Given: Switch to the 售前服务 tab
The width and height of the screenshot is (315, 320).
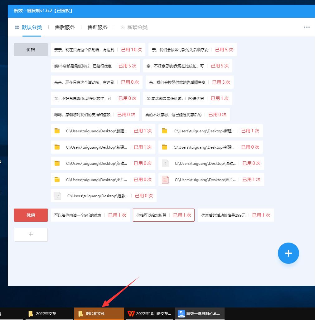Looking at the screenshot, I should pos(98,27).
